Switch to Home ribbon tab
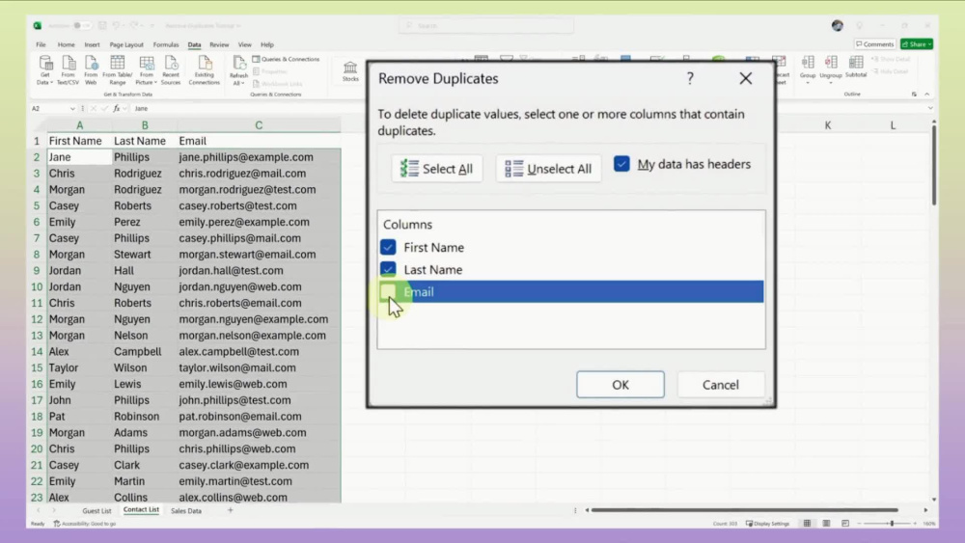The height and width of the screenshot is (543, 965). 66,45
